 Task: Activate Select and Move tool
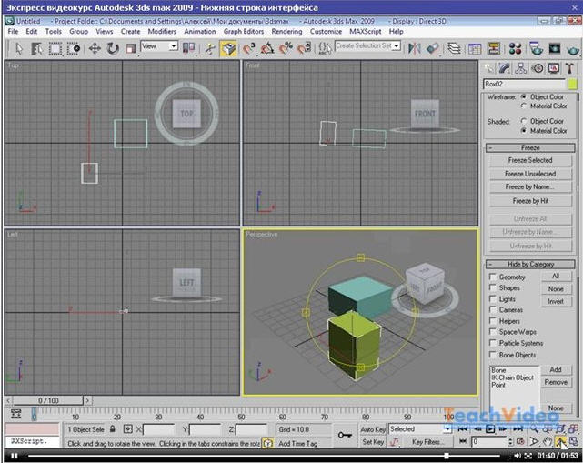95,49
